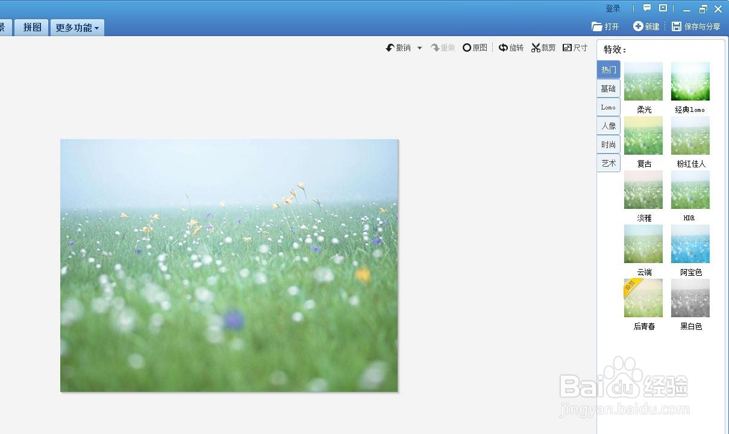Open the undo history dropdown arrow
The image size is (729, 434).
419,48
